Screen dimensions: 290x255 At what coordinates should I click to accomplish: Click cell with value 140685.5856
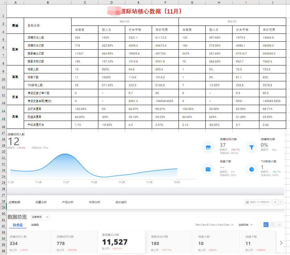(272, 101)
